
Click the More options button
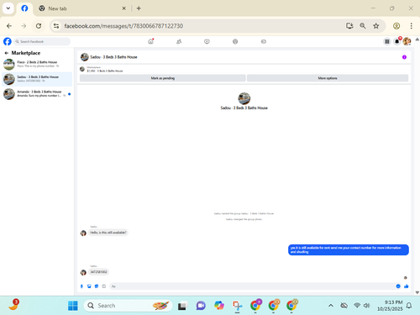[328, 78]
